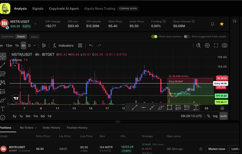Open the Indicators menu

(x=63, y=46)
